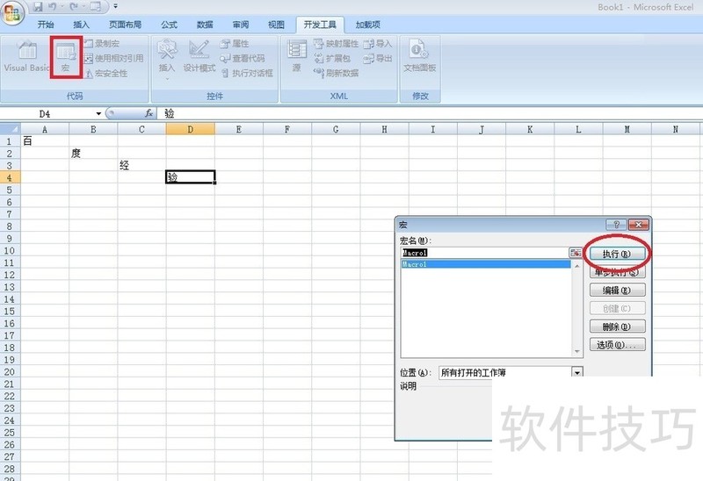
Task: Click the range selector icon beside macro name
Action: coord(576,253)
